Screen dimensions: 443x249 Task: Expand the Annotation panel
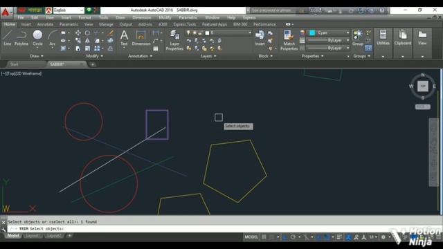[140, 56]
